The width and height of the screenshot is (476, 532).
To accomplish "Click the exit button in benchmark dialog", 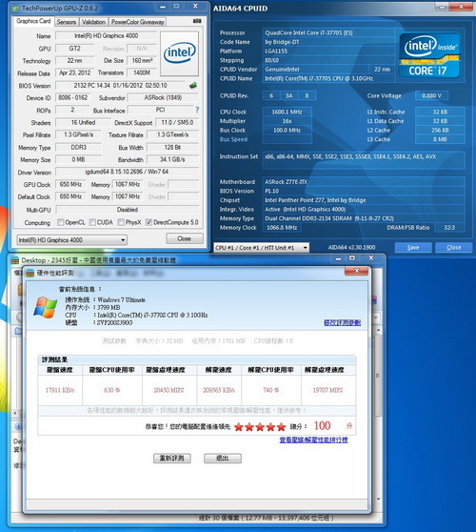I will 223,458.
